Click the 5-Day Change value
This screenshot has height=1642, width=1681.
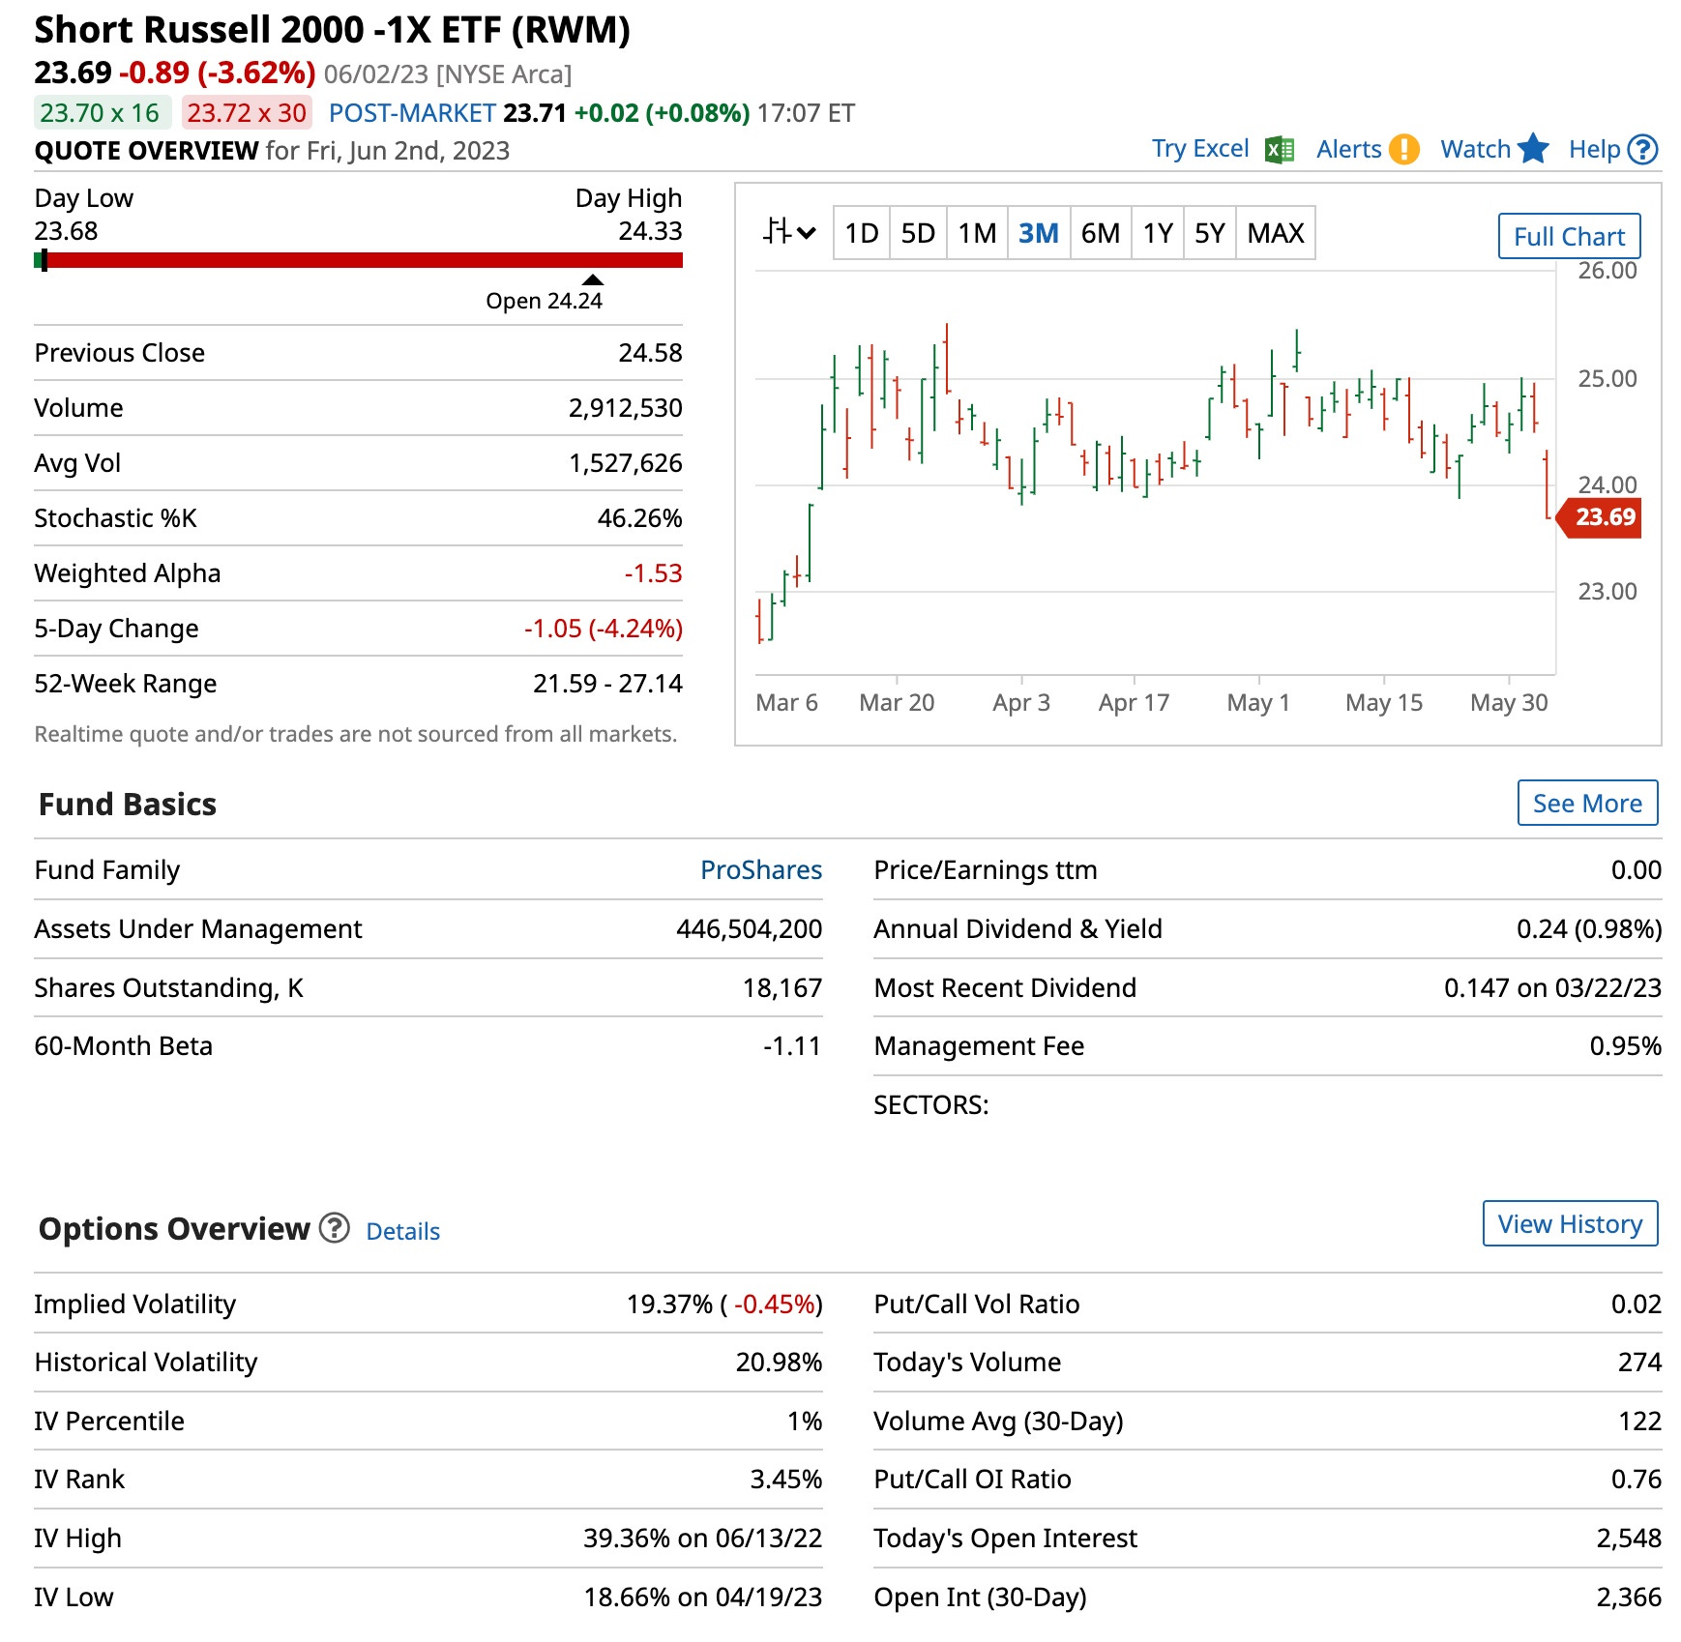(x=604, y=628)
